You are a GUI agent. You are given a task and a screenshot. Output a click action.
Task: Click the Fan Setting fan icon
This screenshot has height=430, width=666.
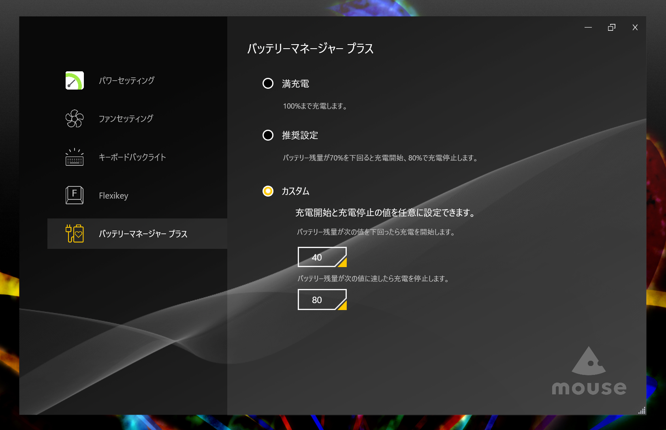[x=75, y=118]
